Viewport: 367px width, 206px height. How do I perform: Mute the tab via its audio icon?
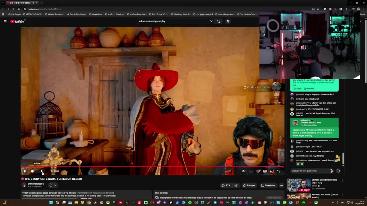[33, 3]
